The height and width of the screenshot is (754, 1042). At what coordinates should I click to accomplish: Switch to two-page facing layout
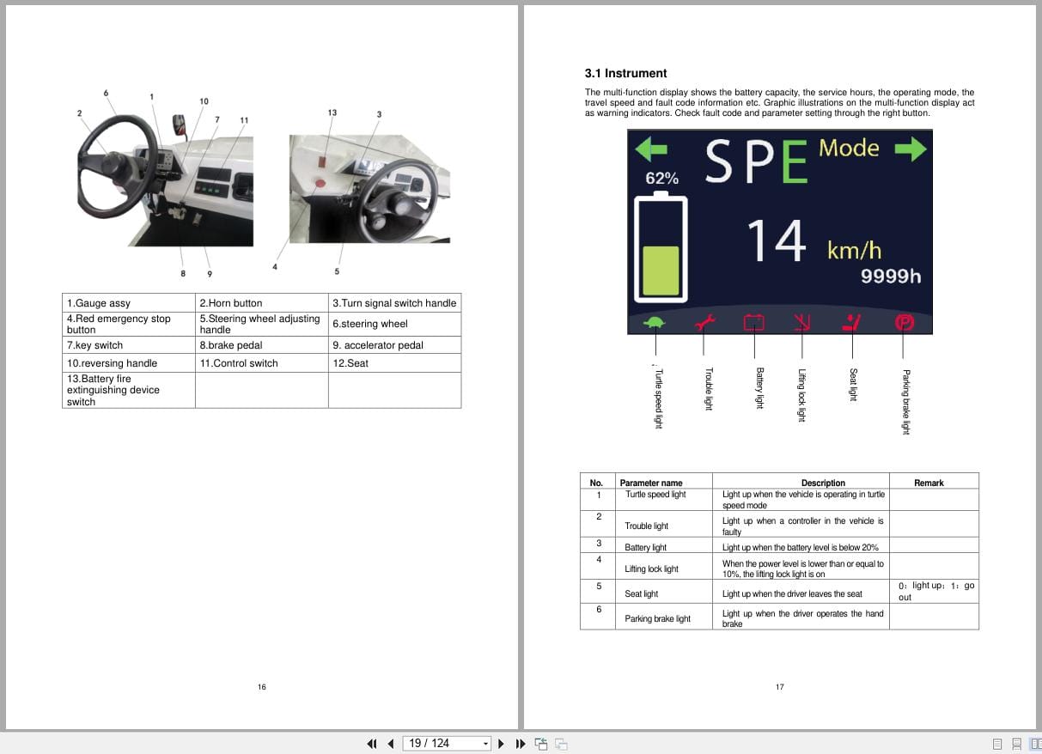coord(1035,744)
